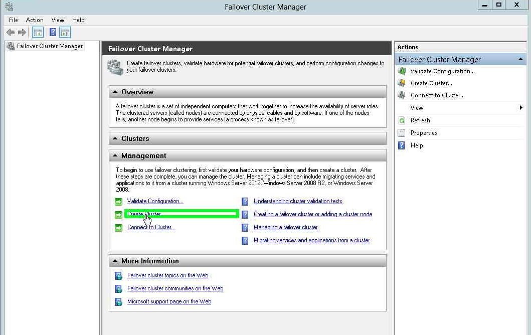The image size is (531, 335).
Task: Collapse the More Information section
Action: click(x=115, y=261)
